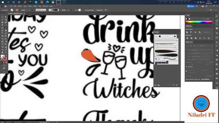
Task: Select the Selection tool (black arrow)
Action: click(2, 17)
